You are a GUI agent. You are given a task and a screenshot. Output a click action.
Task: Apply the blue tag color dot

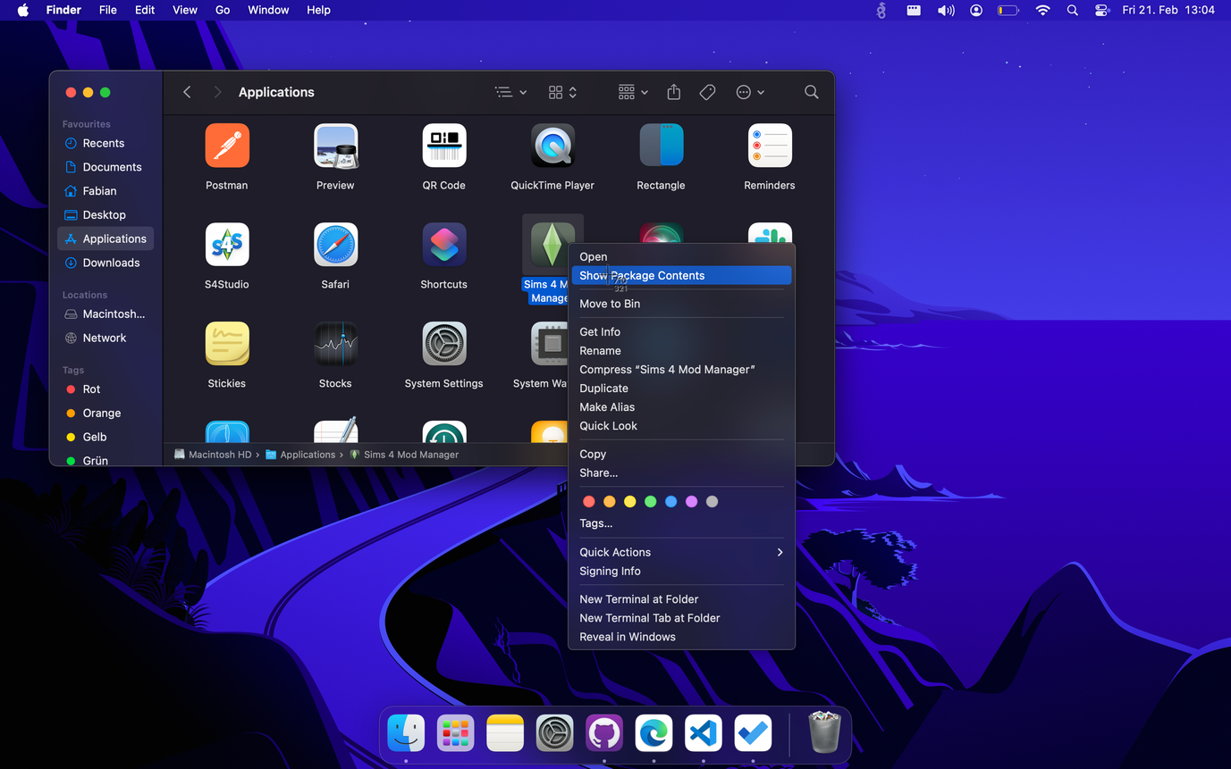pos(671,502)
